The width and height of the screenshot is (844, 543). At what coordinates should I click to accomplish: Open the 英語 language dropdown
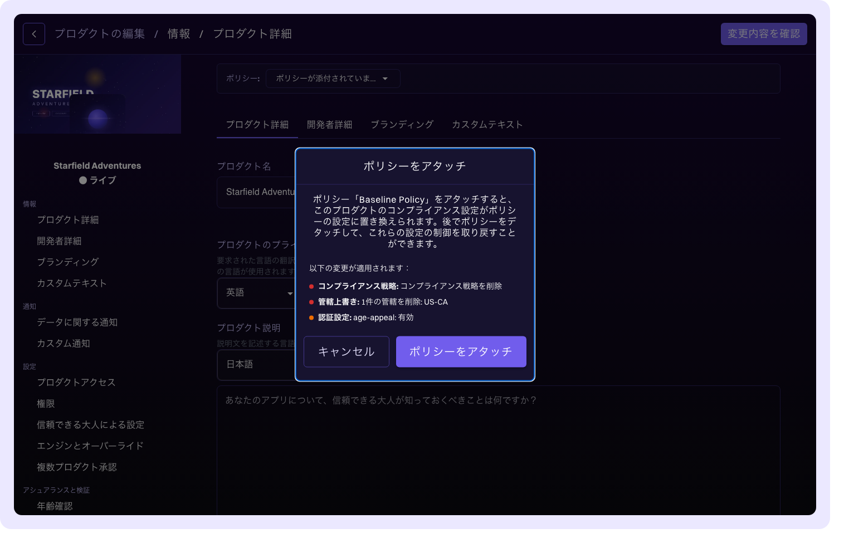[x=257, y=293]
